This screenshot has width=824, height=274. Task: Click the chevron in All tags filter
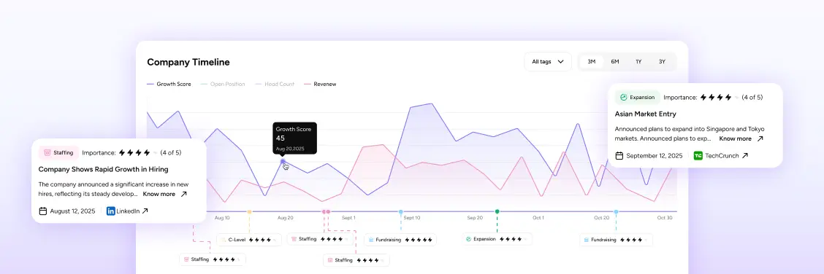click(561, 62)
